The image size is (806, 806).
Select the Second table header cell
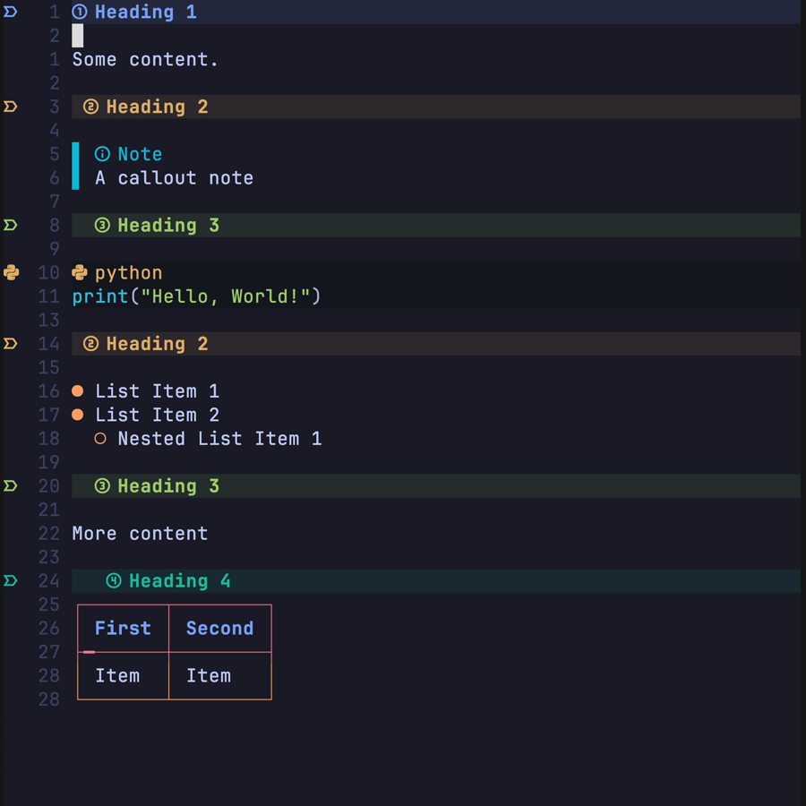click(x=219, y=629)
